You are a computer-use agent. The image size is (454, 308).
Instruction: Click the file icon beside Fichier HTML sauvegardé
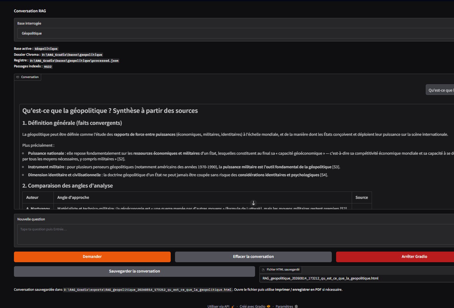pyautogui.click(x=263, y=270)
